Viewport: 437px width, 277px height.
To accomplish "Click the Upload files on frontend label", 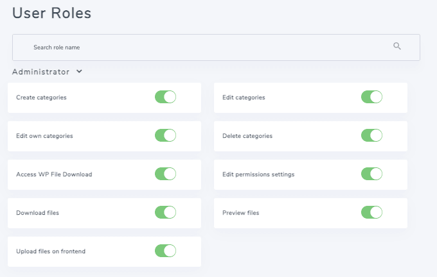I will (x=51, y=251).
